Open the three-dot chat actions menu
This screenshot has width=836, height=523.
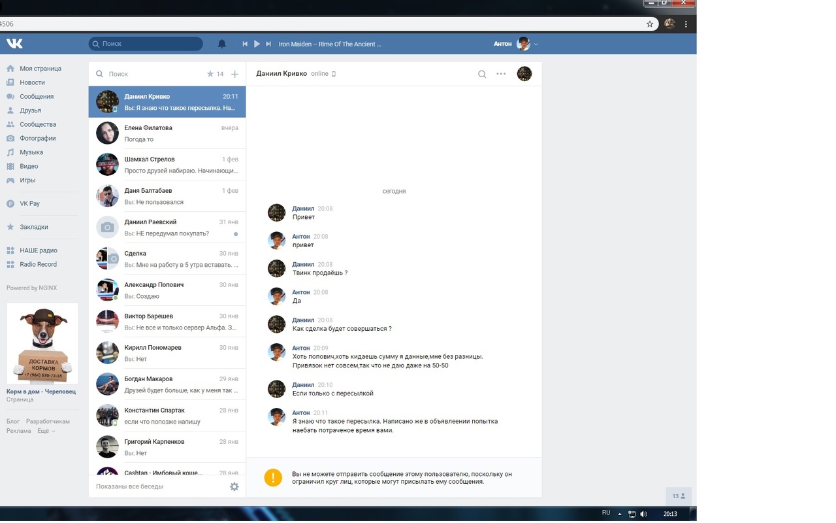click(x=501, y=74)
